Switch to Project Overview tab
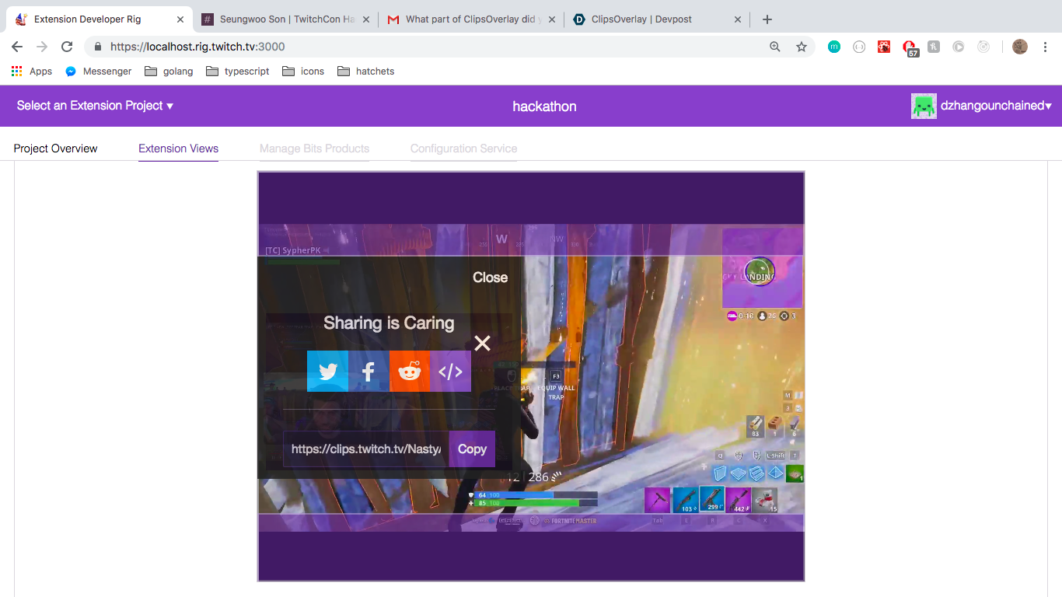Screen dimensions: 1062x597 click(x=55, y=148)
